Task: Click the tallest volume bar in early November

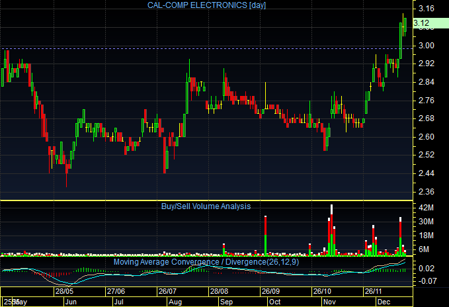Action: point(331,230)
